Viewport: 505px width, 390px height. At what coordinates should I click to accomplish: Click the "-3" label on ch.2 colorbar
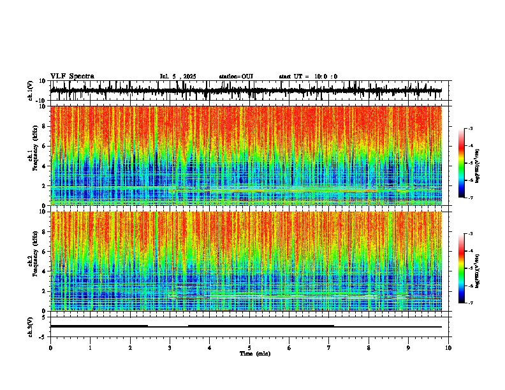pyautogui.click(x=471, y=234)
